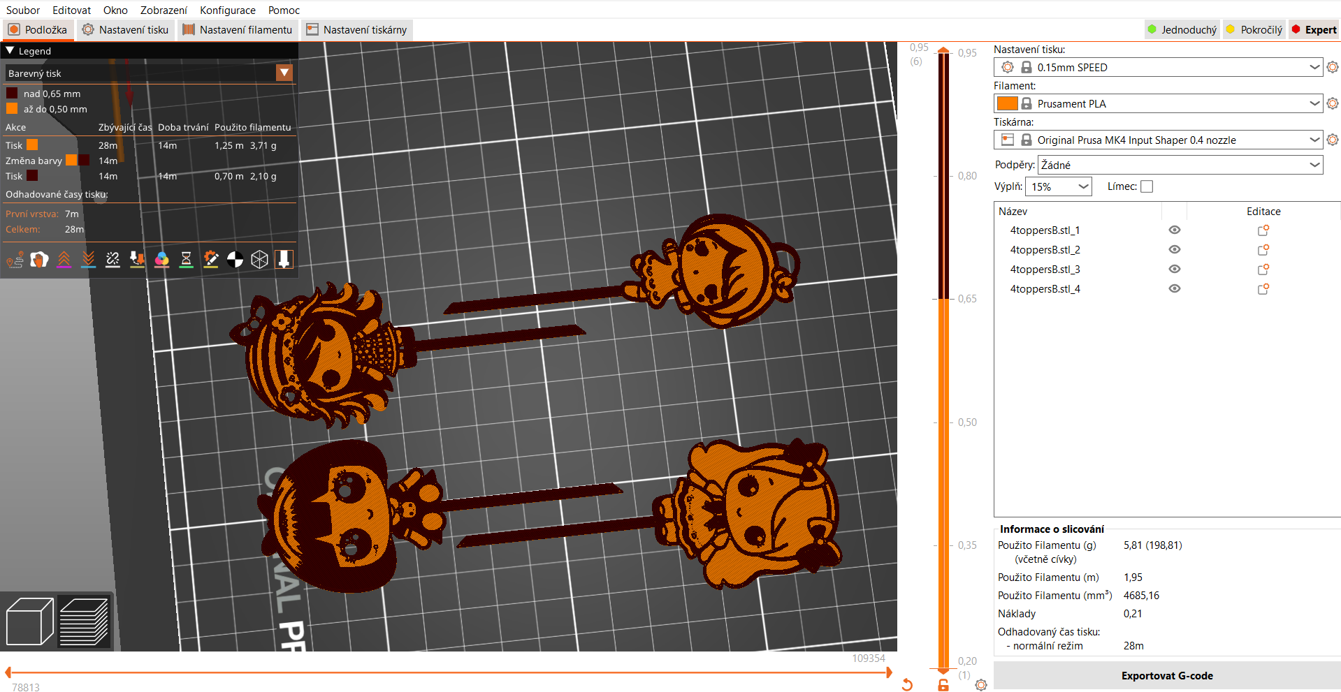Open Okno menu
The width and height of the screenshot is (1341, 692).
(x=115, y=10)
